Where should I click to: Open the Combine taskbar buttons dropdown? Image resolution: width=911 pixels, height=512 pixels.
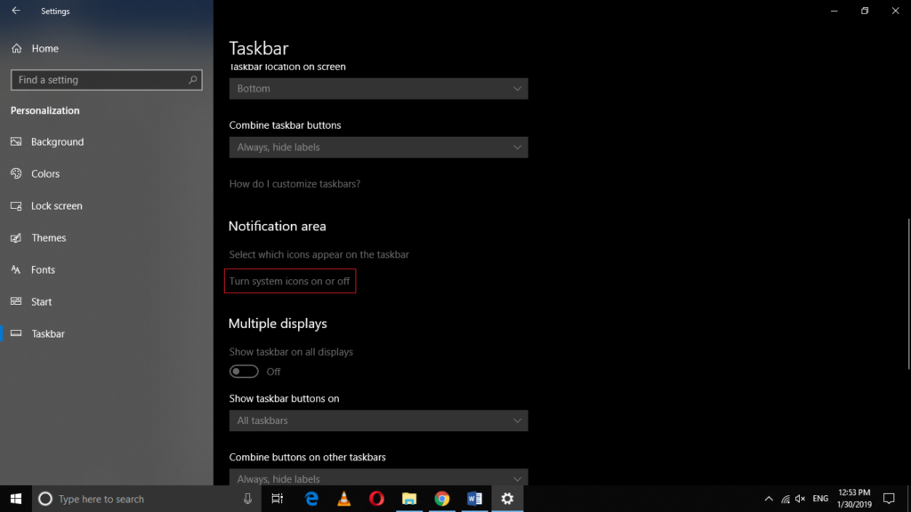pyautogui.click(x=378, y=148)
